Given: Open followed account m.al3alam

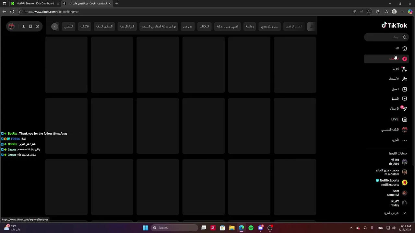Looking at the screenshot, I should click(x=391, y=172).
